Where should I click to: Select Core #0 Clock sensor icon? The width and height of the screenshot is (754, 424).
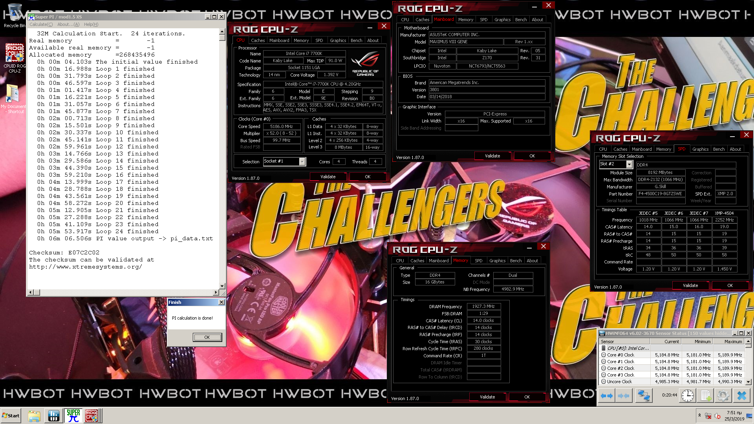click(604, 355)
